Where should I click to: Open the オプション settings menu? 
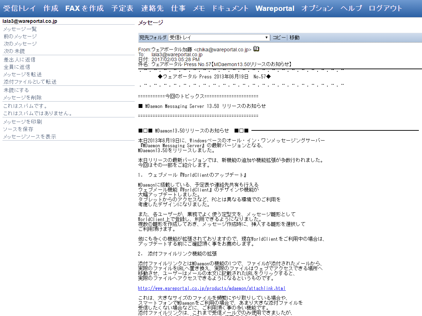pyautogui.click(x=317, y=8)
